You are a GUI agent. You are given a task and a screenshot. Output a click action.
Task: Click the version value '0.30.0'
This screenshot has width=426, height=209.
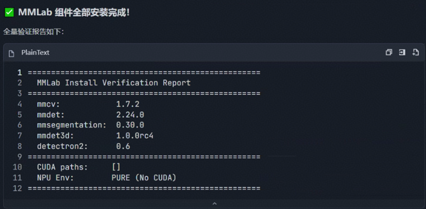130,125
